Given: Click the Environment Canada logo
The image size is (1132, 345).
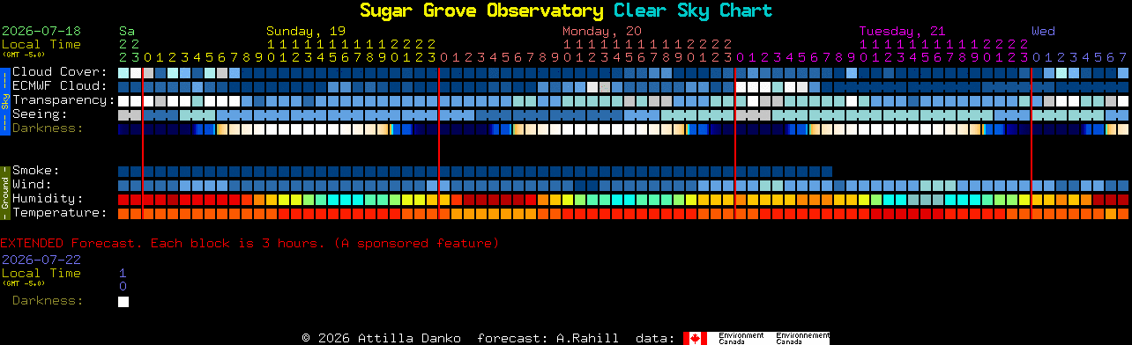Looking at the screenshot, I should 769,338.
